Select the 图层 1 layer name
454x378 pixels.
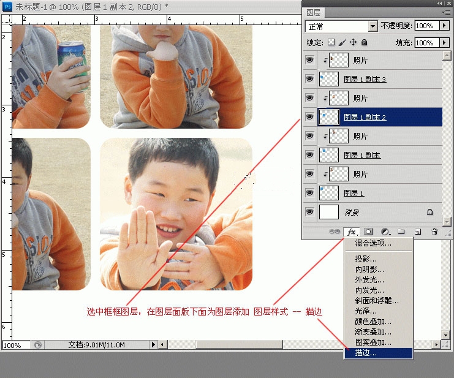click(x=354, y=193)
